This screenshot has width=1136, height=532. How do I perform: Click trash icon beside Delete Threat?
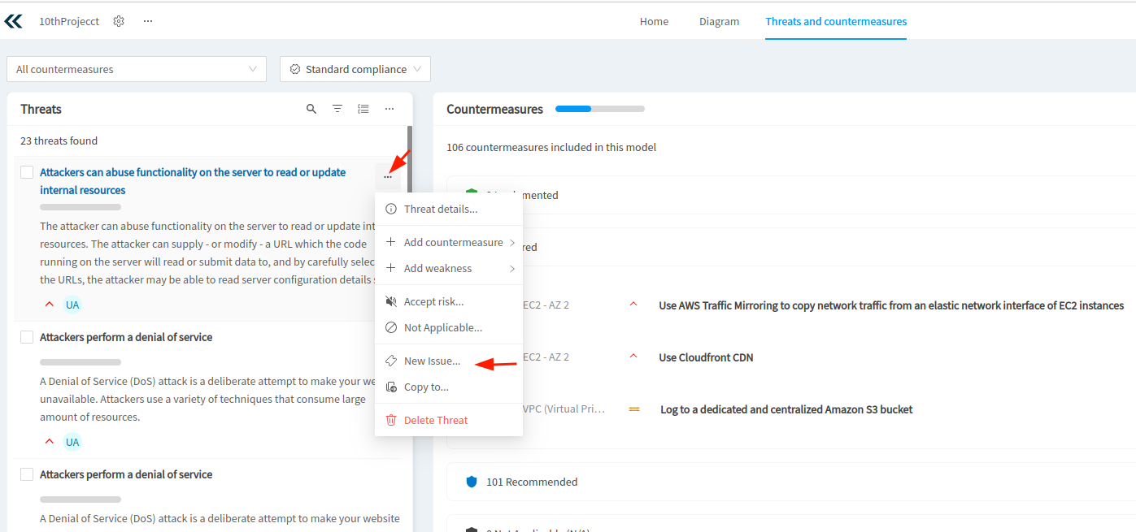click(x=391, y=420)
